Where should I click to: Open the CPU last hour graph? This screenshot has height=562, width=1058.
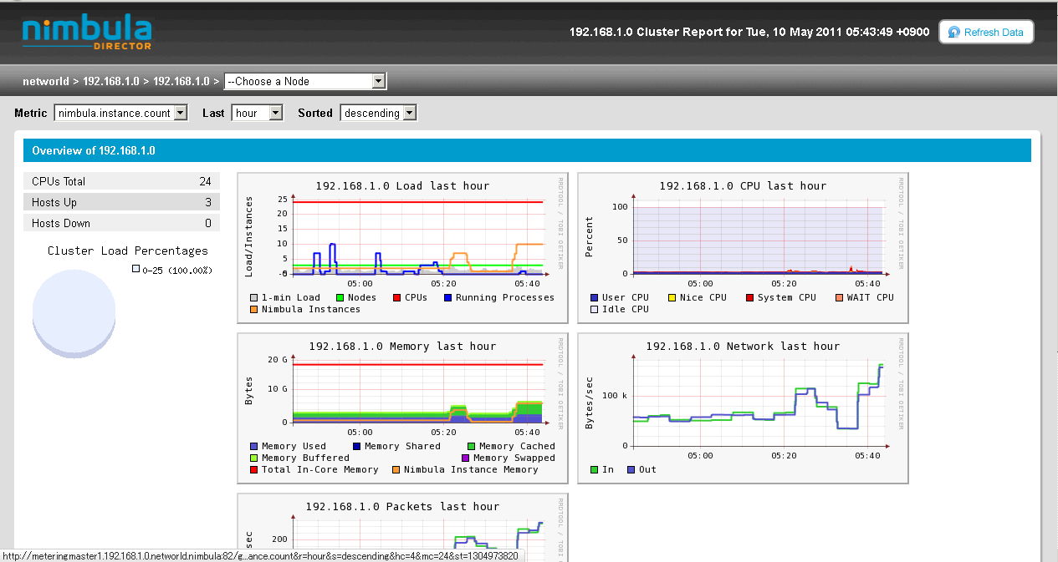point(743,247)
